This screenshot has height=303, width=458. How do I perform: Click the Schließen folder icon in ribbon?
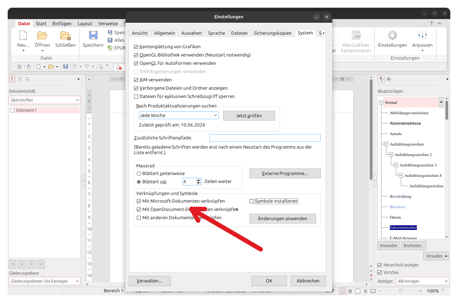[65, 35]
